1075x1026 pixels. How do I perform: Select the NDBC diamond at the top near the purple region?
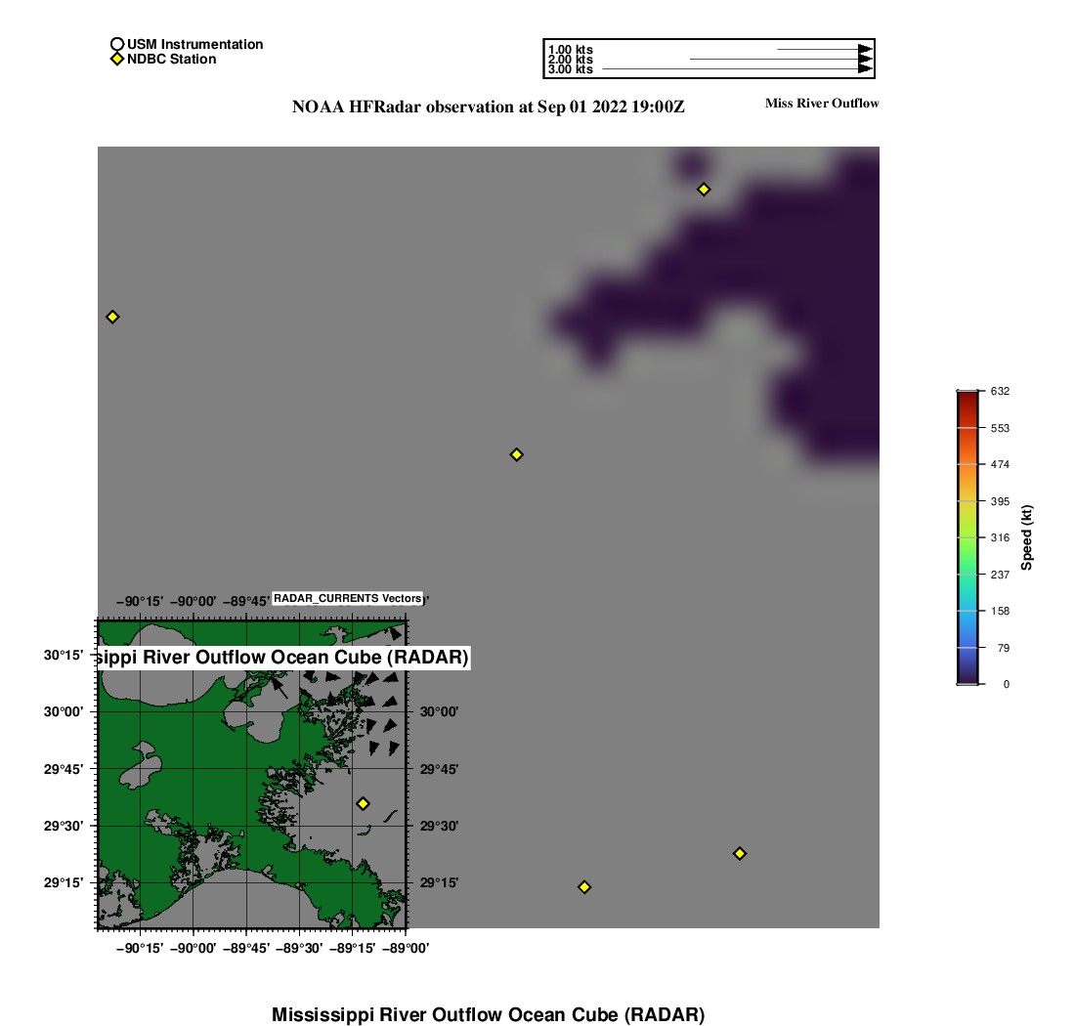(x=704, y=189)
